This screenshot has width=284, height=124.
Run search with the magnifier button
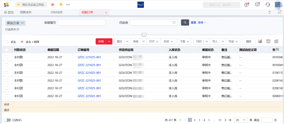pos(185,22)
